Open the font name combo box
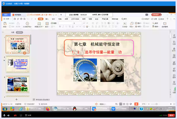 tap(66, 23)
